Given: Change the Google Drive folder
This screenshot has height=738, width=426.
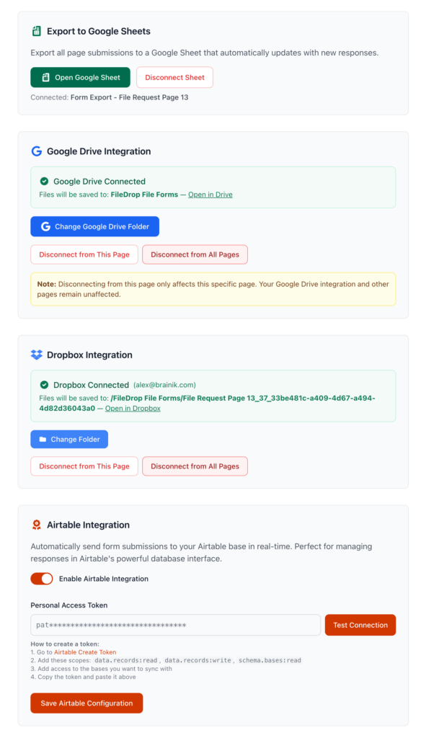Looking at the screenshot, I should click(94, 226).
